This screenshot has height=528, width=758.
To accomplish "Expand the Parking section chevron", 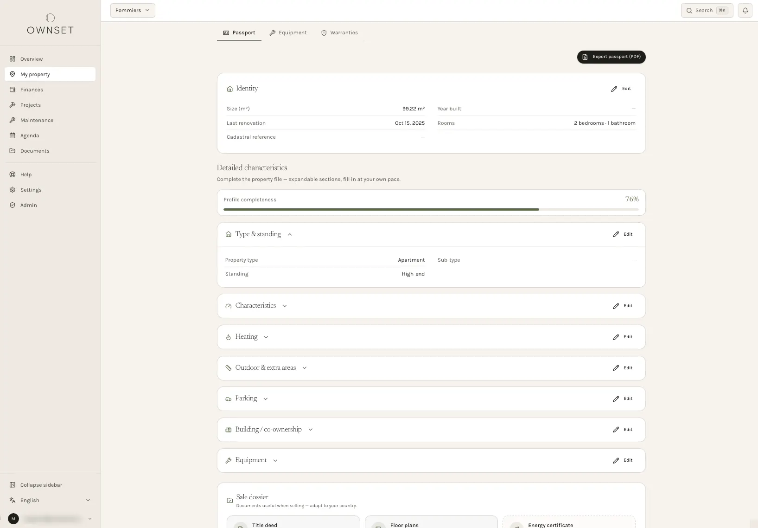I will (266, 399).
